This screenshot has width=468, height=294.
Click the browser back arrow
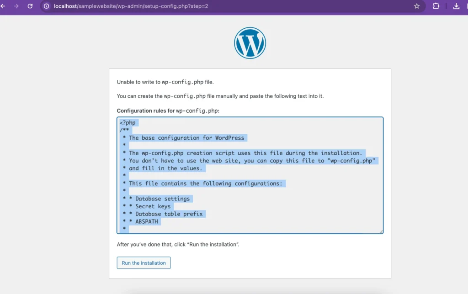coord(3,6)
